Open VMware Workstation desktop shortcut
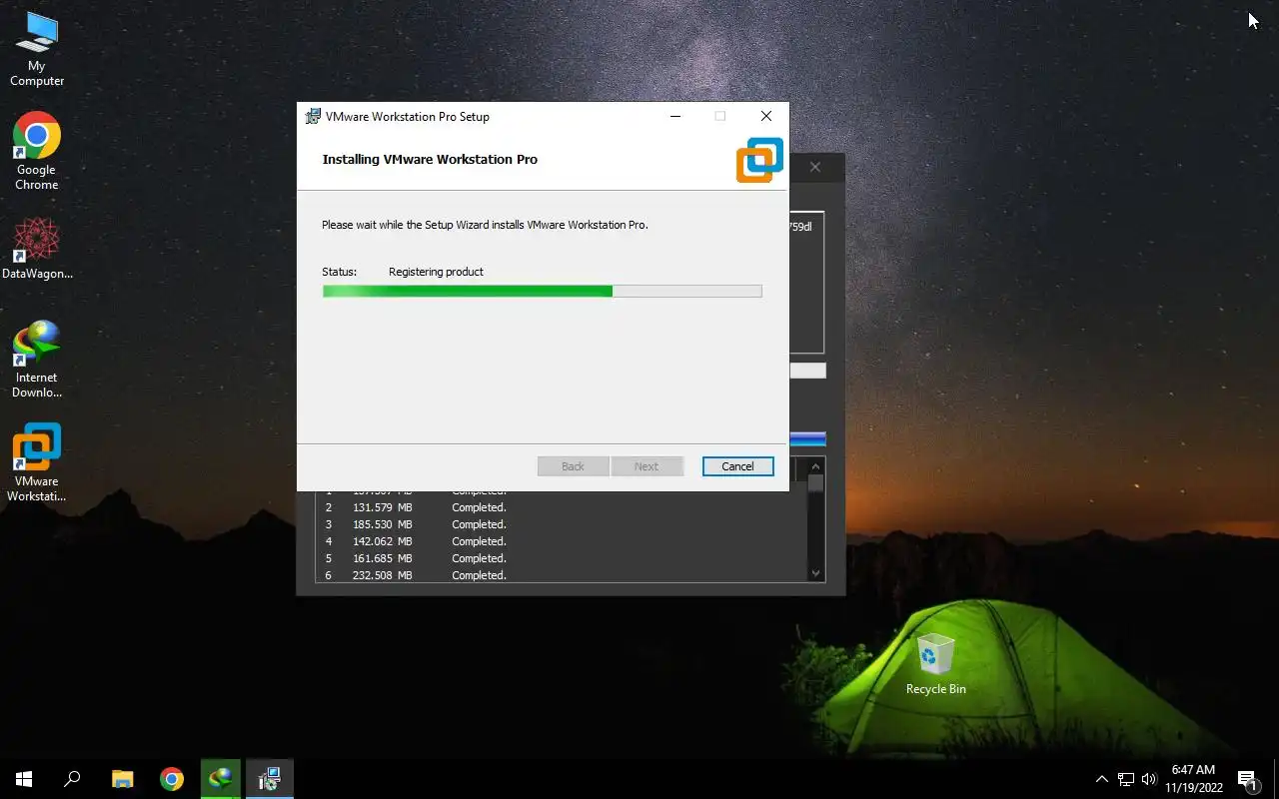The width and height of the screenshot is (1279, 799). (37, 462)
